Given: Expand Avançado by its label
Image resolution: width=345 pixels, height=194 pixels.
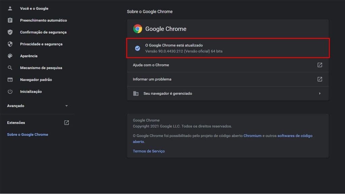Looking at the screenshot, I should [15, 106].
